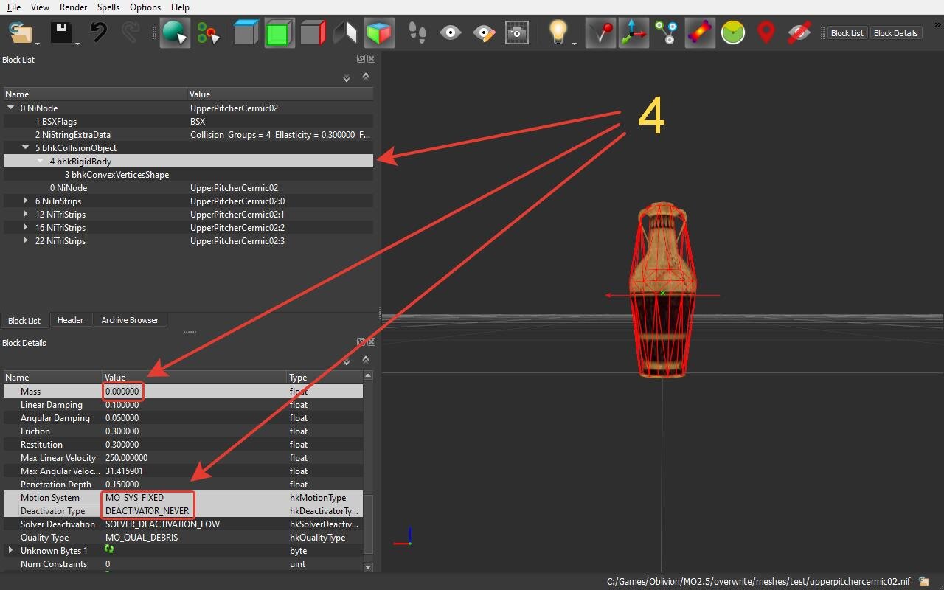The width and height of the screenshot is (944, 590).
Task: Click refresh icon in Unknown Bytes row
Action: pyautogui.click(x=110, y=549)
